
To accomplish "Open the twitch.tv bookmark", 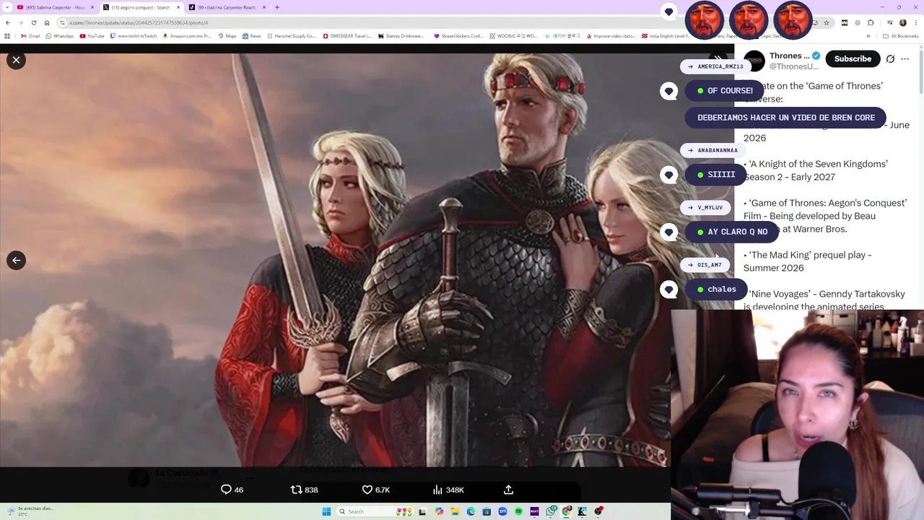I will pyautogui.click(x=133, y=36).
